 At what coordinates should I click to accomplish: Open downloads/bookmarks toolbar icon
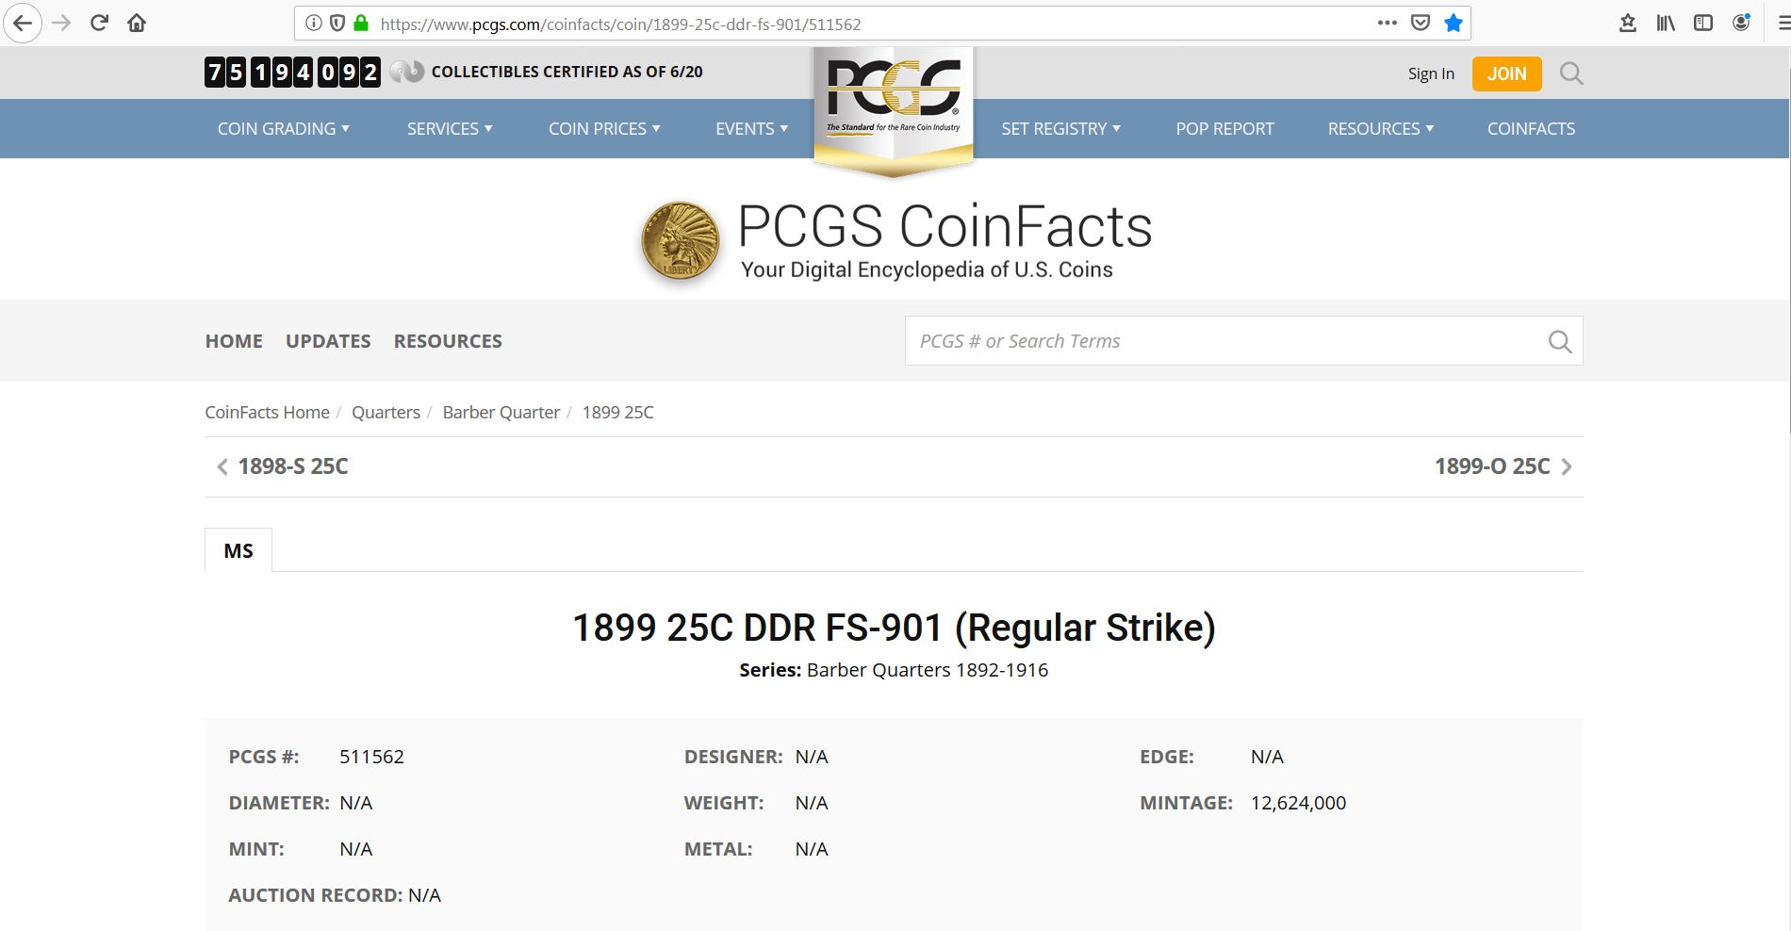(x=1628, y=24)
